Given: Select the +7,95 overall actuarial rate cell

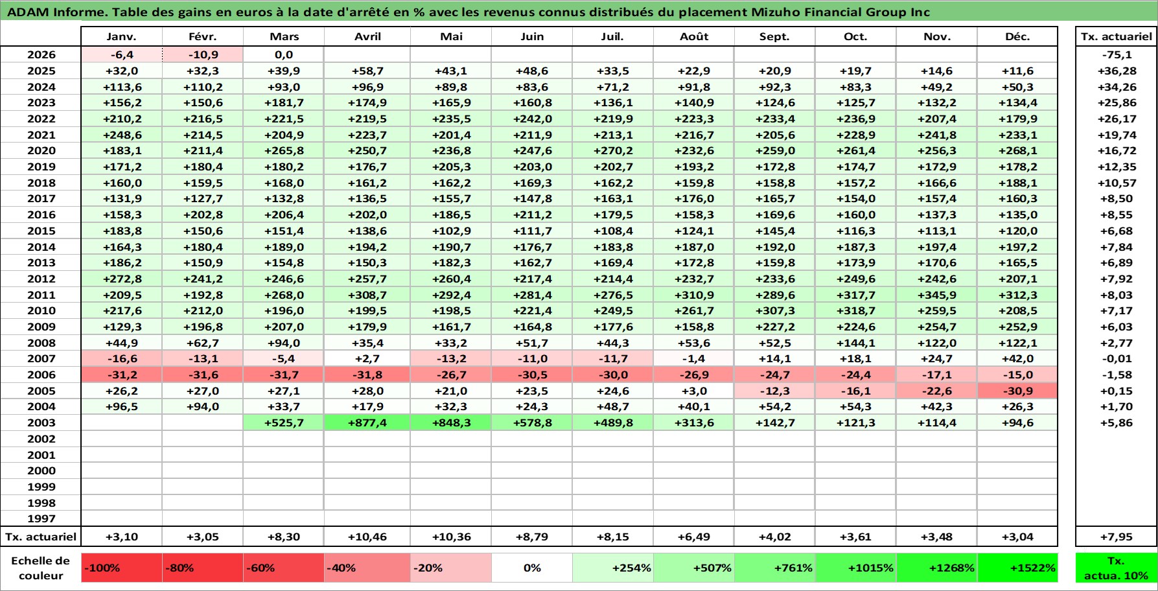Looking at the screenshot, I should [x=1116, y=537].
